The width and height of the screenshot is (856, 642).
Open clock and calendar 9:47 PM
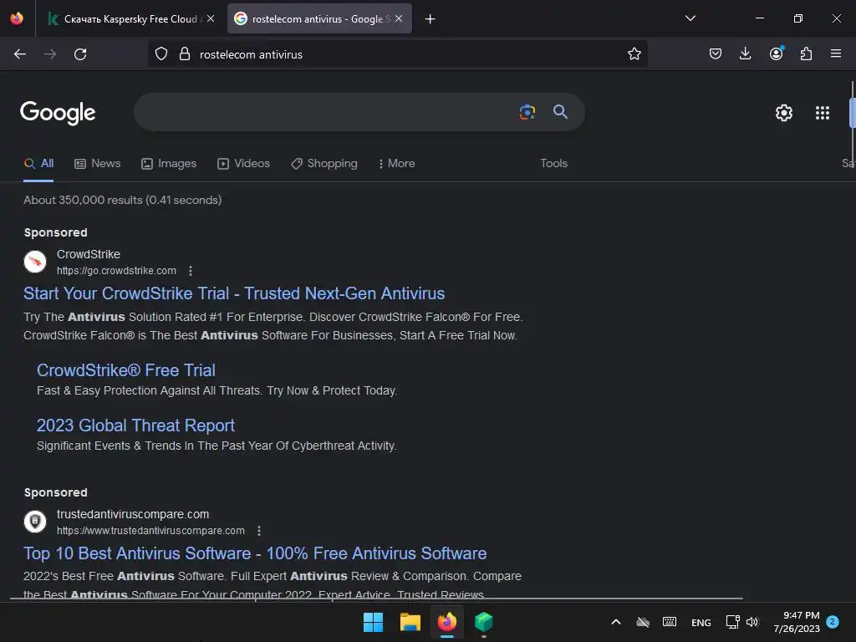point(797,622)
